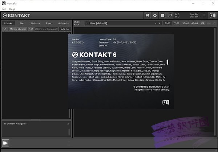Open the Options gear icon
The width and height of the screenshot is (218, 152).
pos(155,15)
